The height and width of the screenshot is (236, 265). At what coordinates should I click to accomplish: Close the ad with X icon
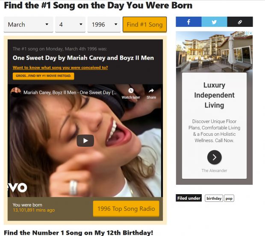[251, 33]
